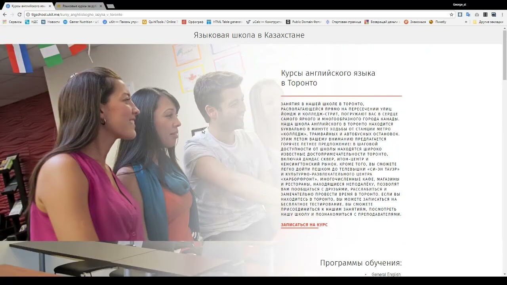The image size is (507, 285).
Task: Open the Знакомься bookmark
Action: tap(415, 22)
